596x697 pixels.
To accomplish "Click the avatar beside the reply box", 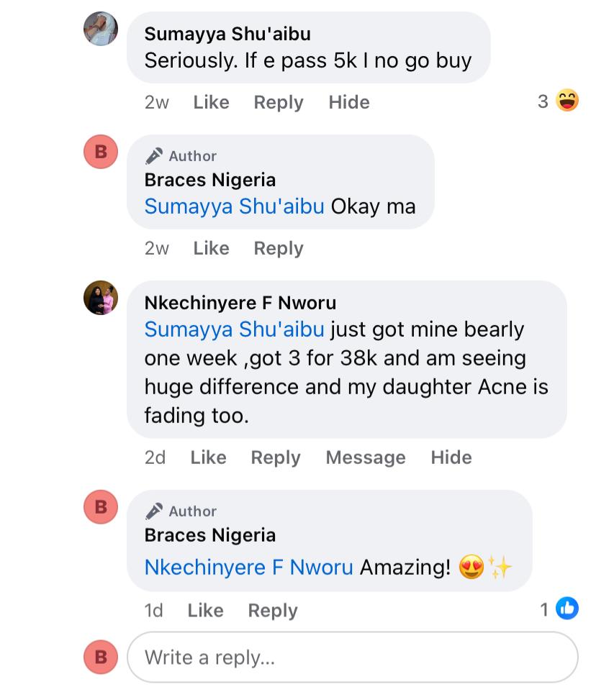I will 101,657.
